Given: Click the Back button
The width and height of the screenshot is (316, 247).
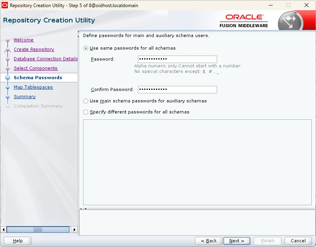Looking at the screenshot, I should tap(209, 241).
